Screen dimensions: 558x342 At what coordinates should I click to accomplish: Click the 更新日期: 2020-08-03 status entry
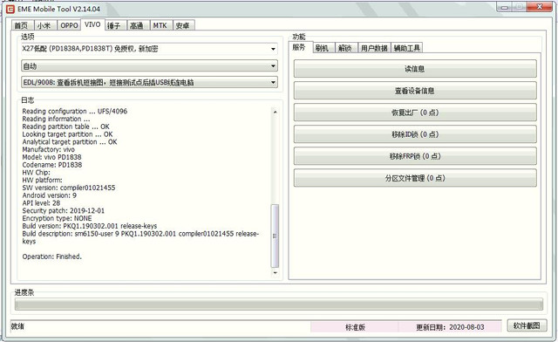[x=450, y=327]
